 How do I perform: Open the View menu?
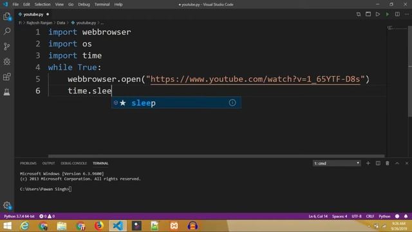click(x=59, y=5)
